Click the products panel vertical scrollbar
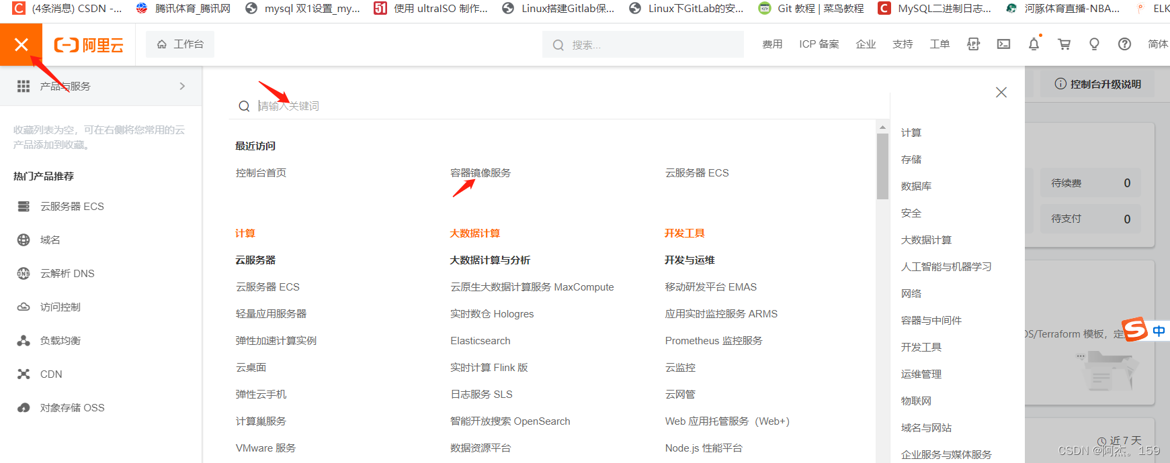The width and height of the screenshot is (1170, 463). click(x=882, y=166)
